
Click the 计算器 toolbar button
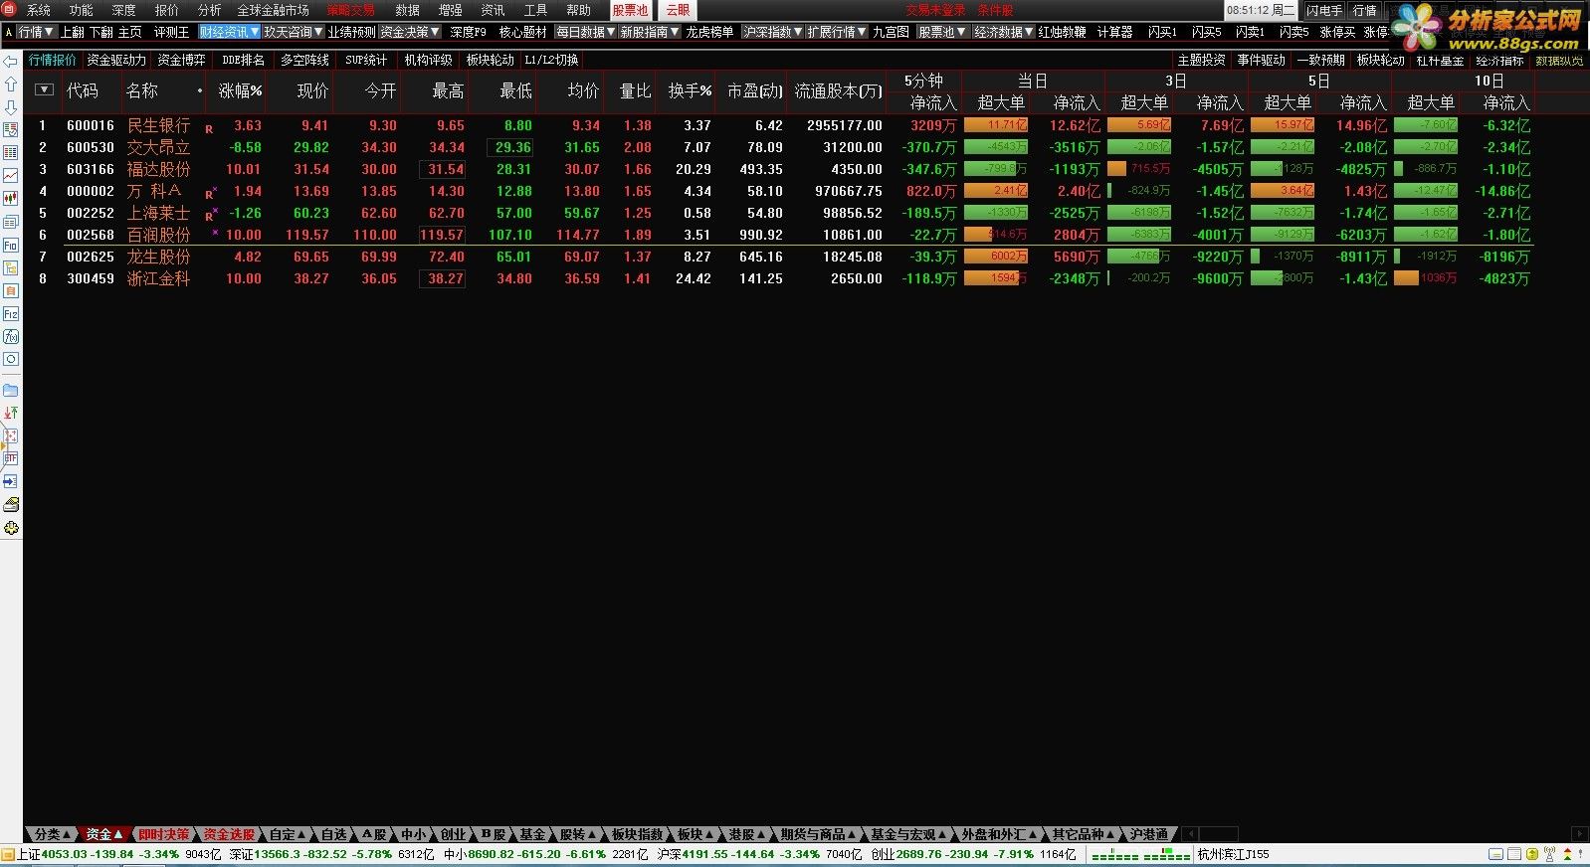pos(1114,32)
